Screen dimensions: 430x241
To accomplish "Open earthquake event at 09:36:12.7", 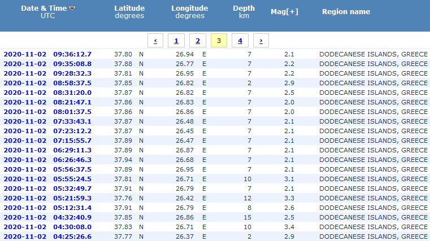I will click(x=47, y=54).
